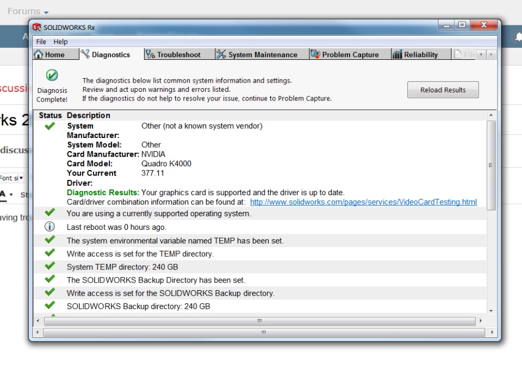Open the Troubleshoot tab
Viewport: 522px width, 382px height.
point(179,54)
